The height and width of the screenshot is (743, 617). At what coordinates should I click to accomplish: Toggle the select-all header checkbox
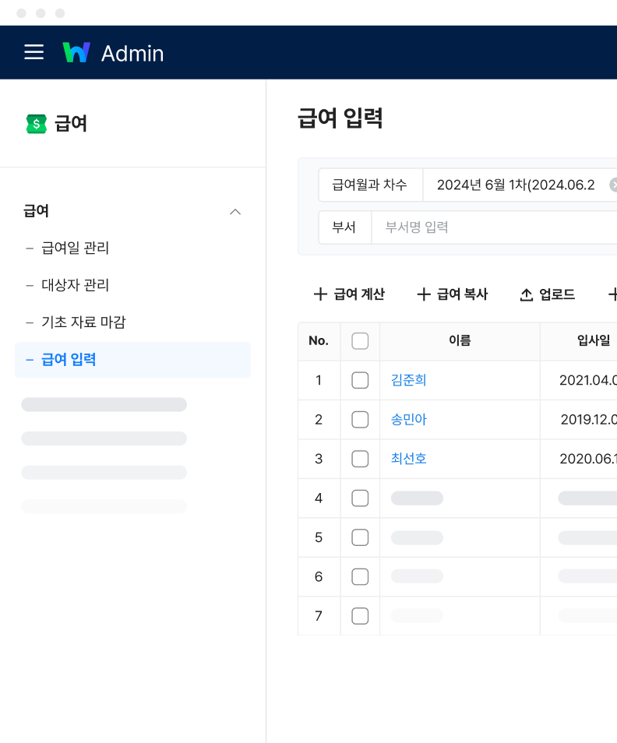(x=360, y=341)
